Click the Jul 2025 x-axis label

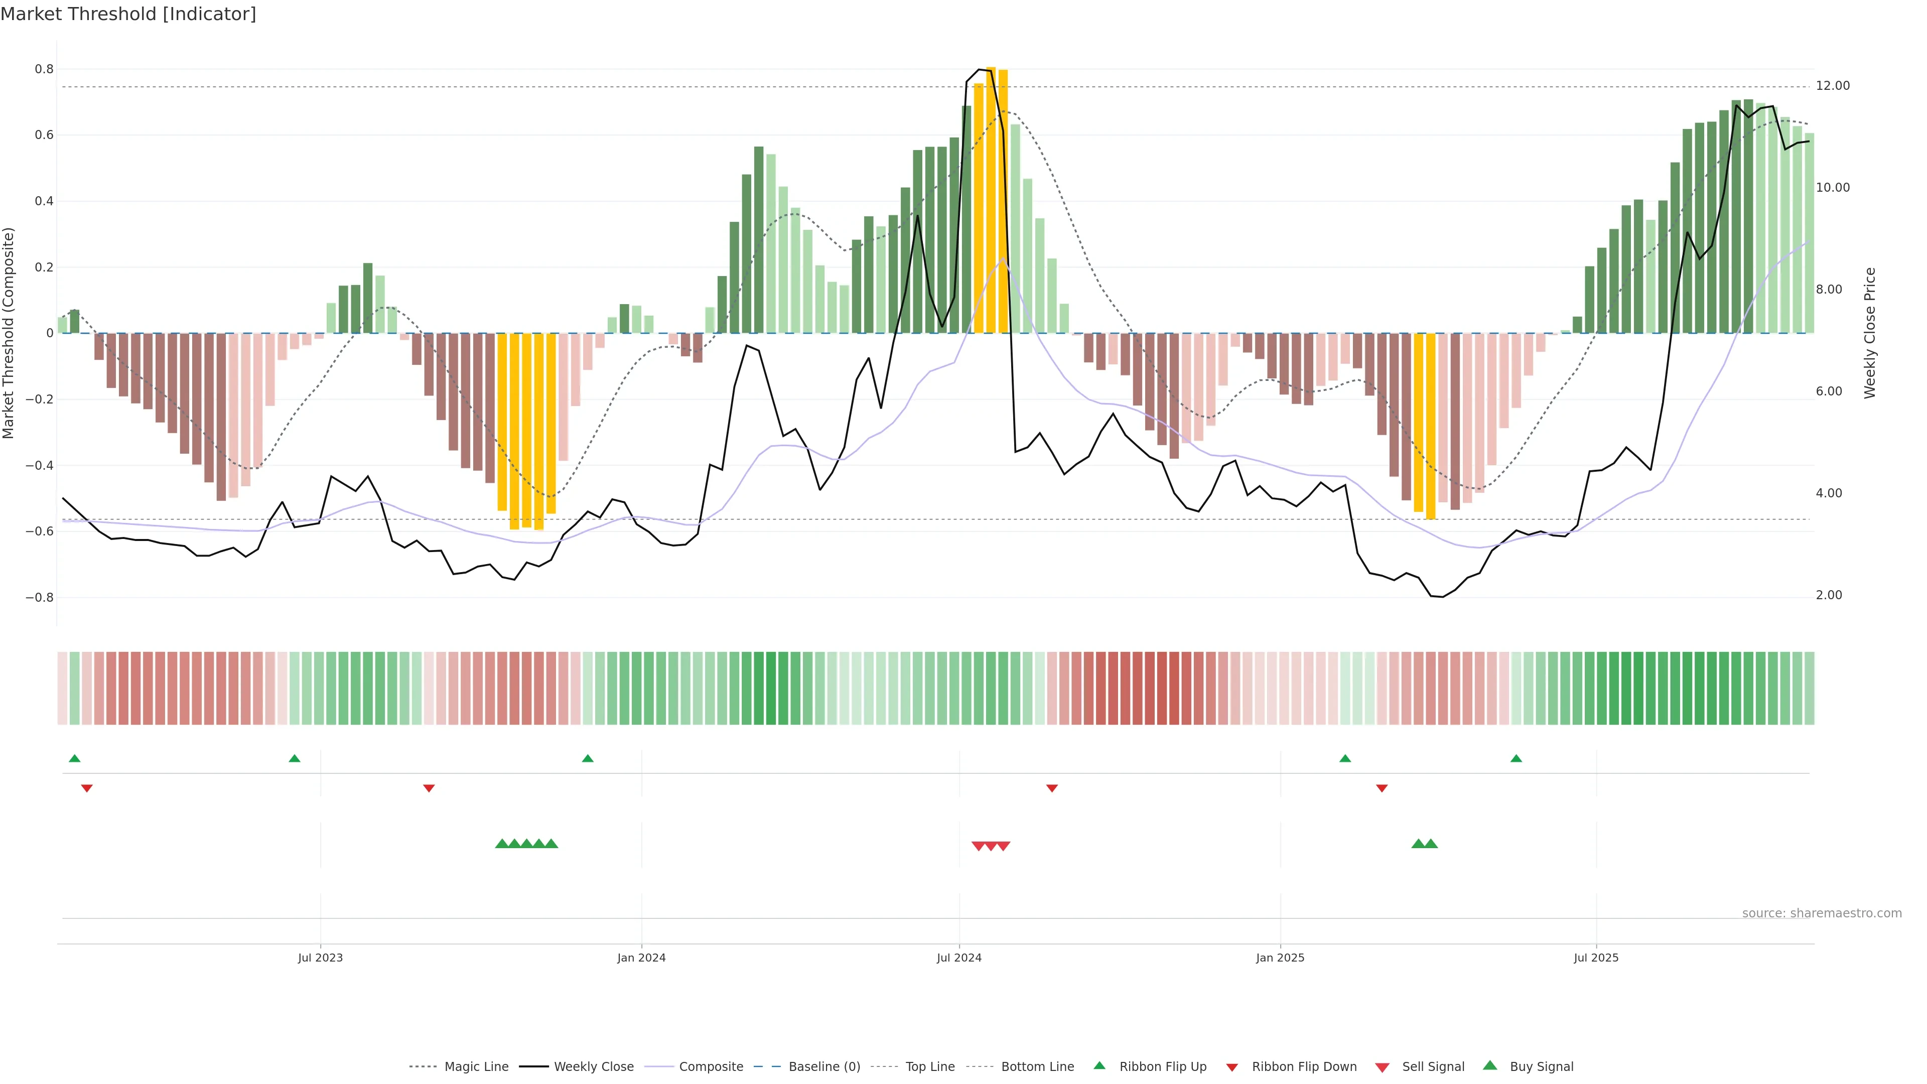point(1596,958)
